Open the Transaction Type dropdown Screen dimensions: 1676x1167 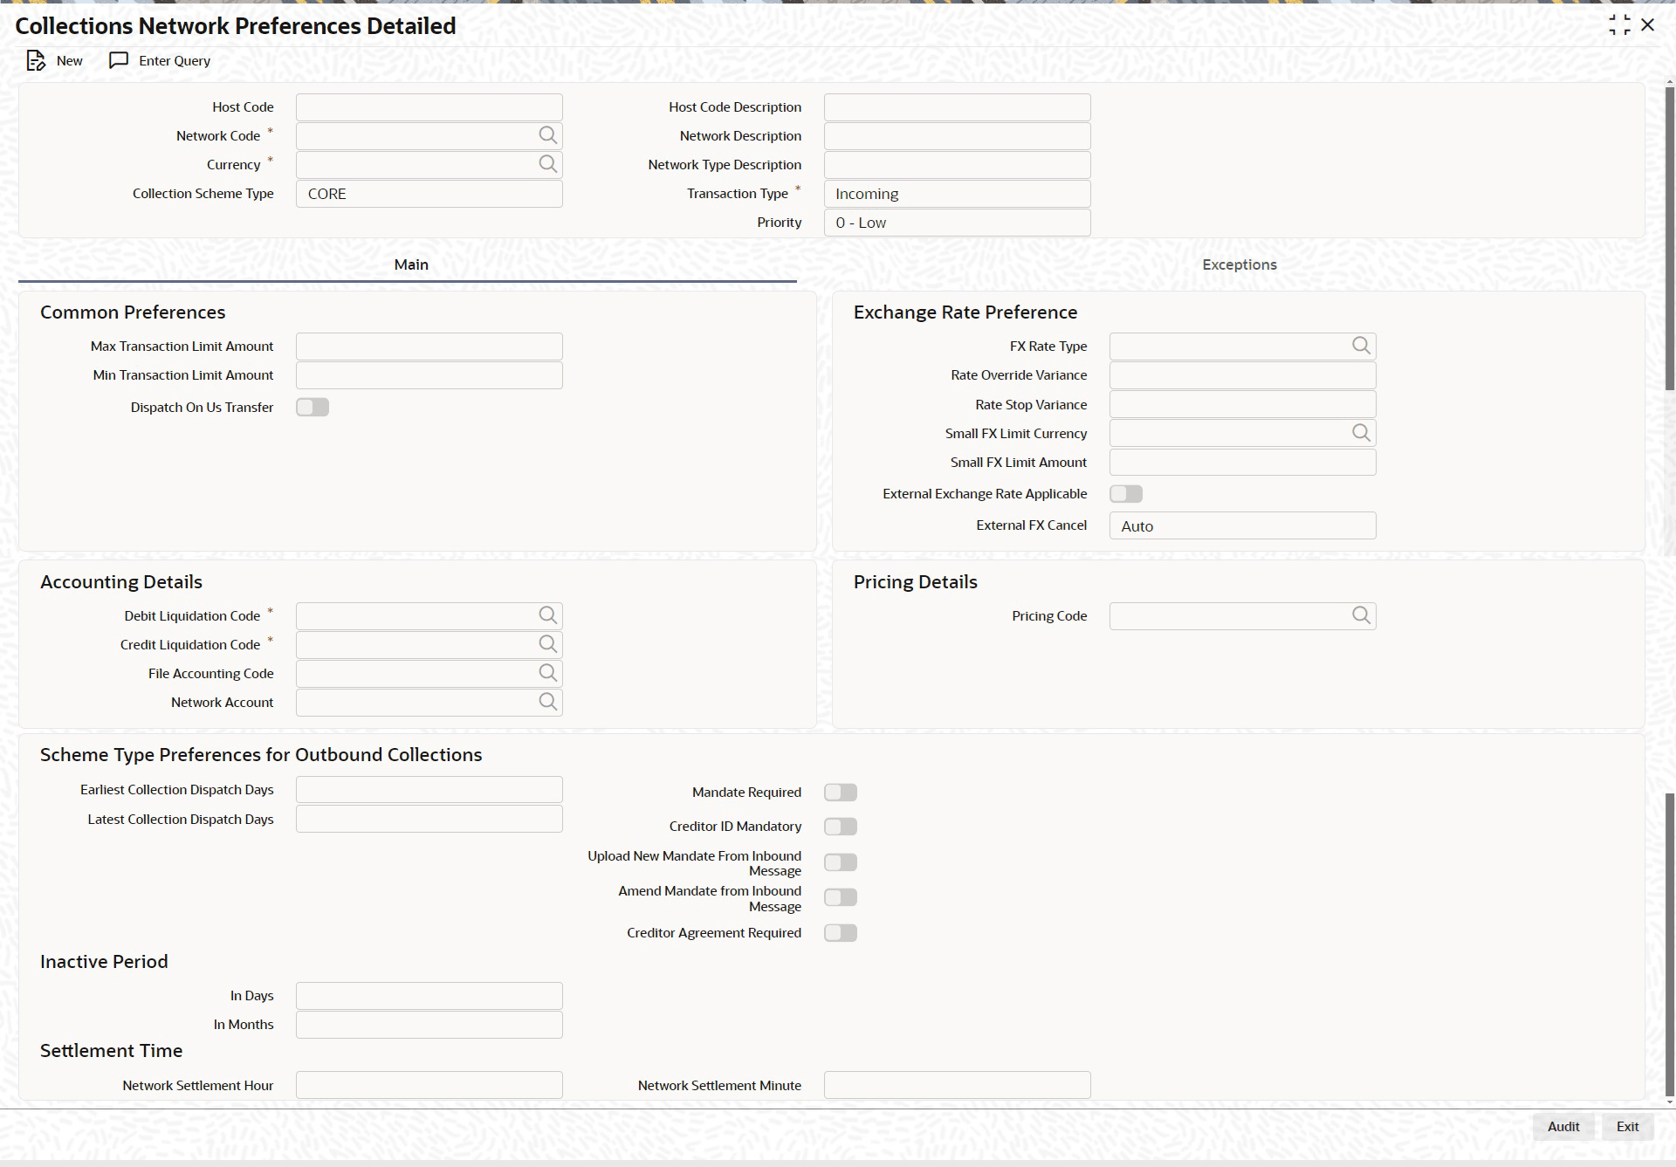[x=957, y=194]
